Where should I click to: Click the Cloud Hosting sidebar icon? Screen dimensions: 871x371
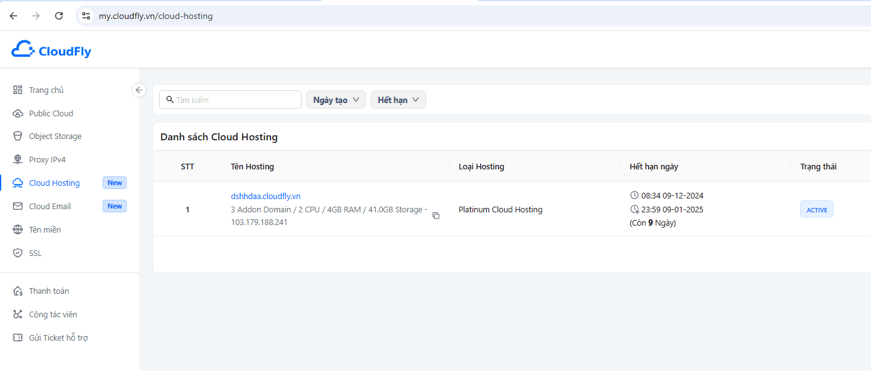[18, 183]
